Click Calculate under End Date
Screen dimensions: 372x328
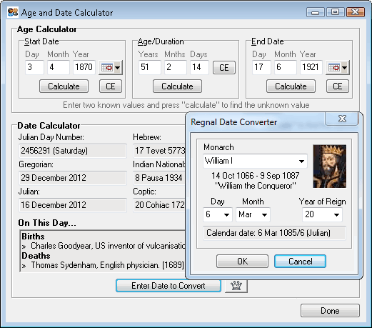291,86
